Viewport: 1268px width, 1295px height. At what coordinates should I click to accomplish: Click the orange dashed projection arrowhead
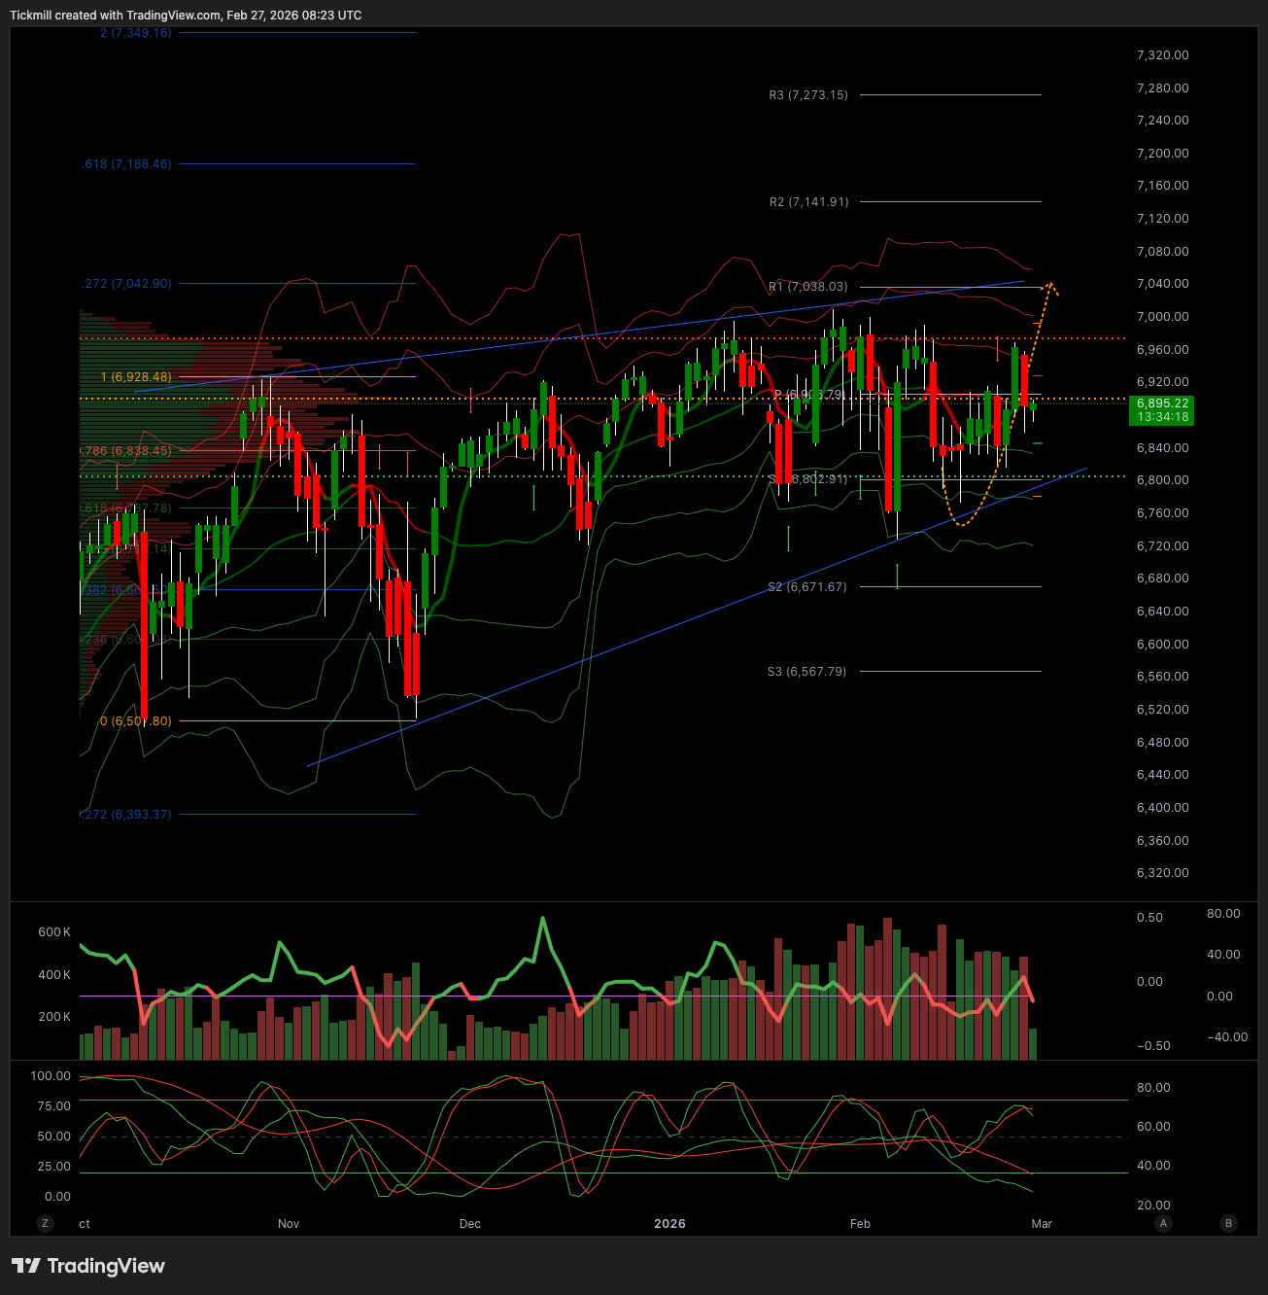(1050, 285)
